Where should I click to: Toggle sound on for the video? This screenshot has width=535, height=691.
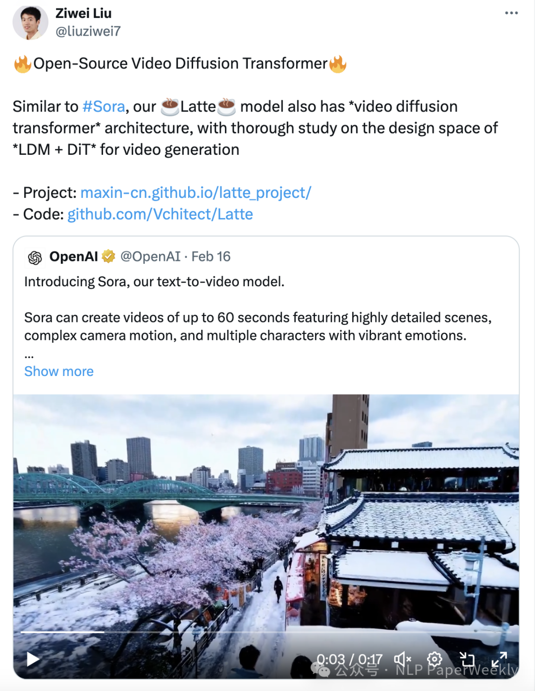point(401,659)
